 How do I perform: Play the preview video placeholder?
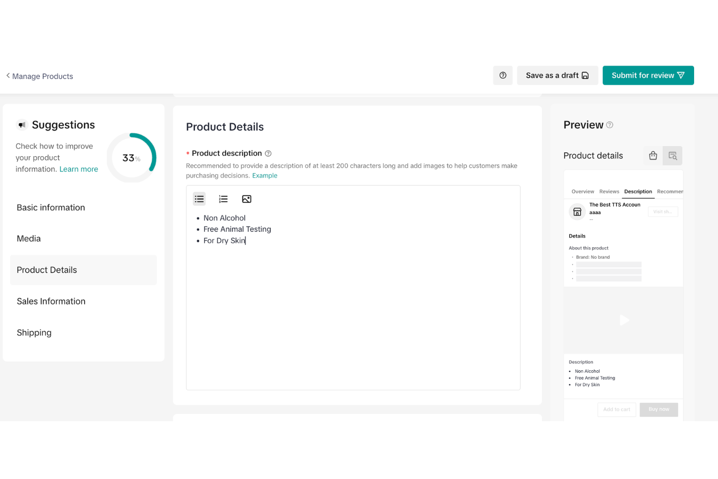tap(624, 320)
